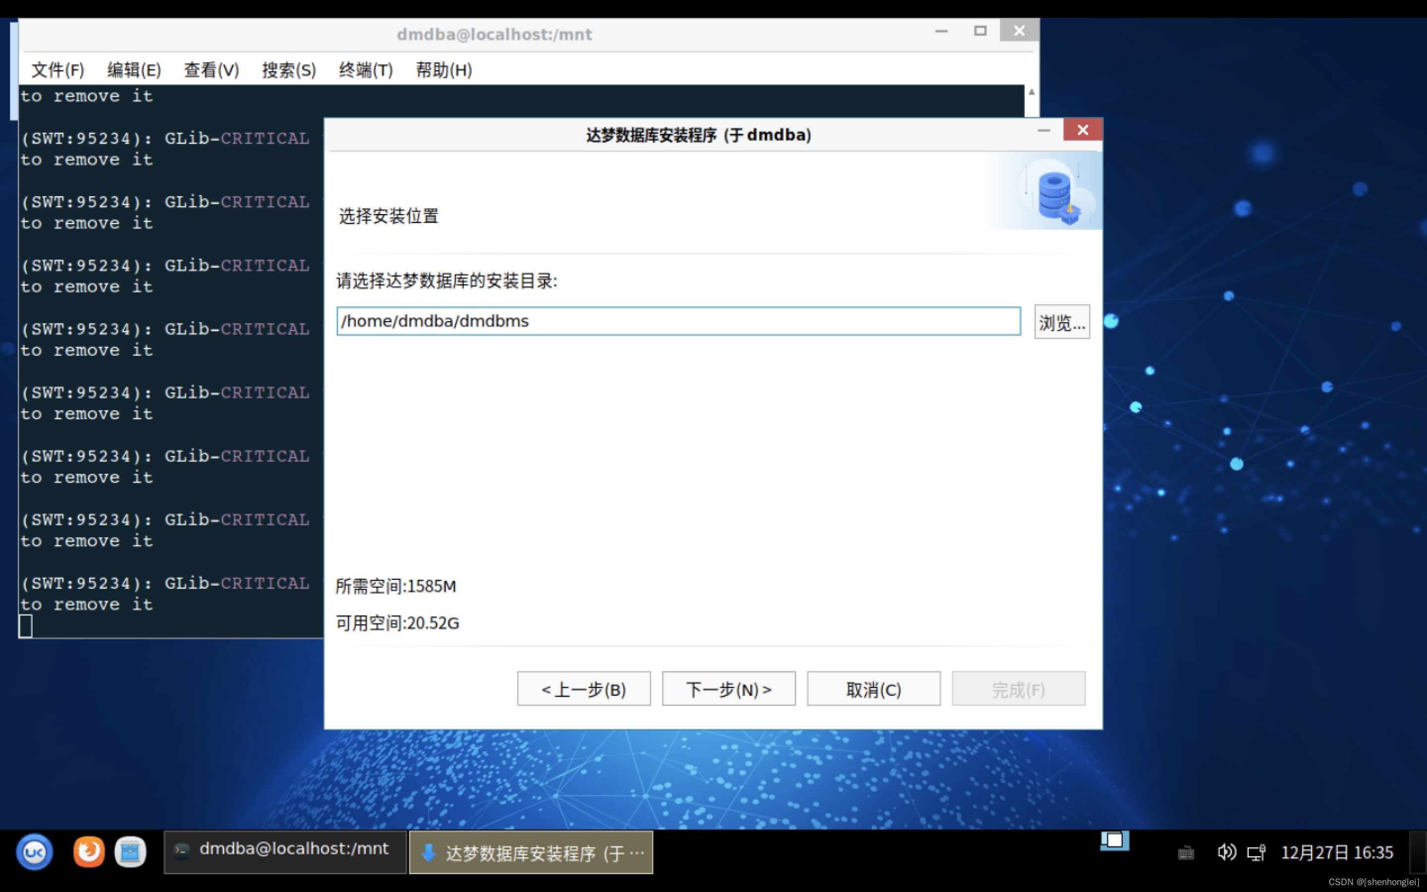1427x892 pixels.
Task: Launch the Firefox browser from taskbar
Action: tap(89, 852)
